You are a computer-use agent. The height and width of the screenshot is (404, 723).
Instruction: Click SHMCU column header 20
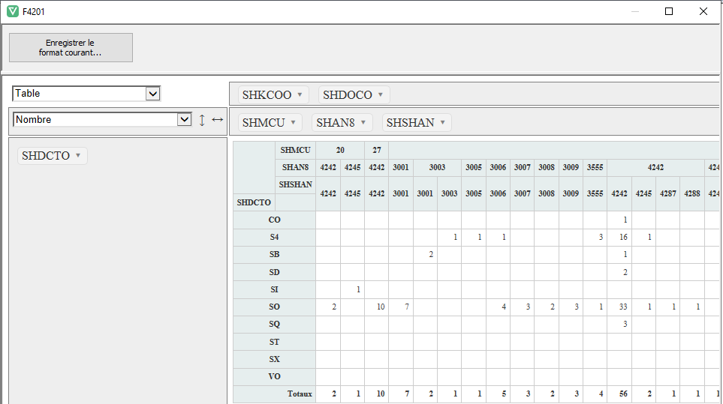(x=340, y=150)
